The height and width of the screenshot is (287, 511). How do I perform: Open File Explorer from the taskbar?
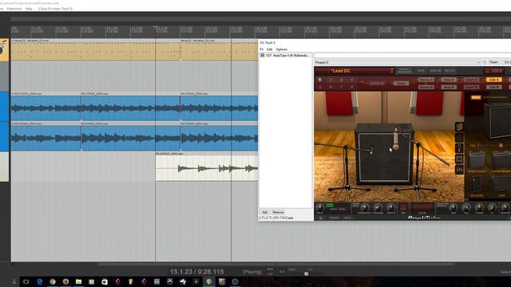pyautogui.click(x=78, y=281)
